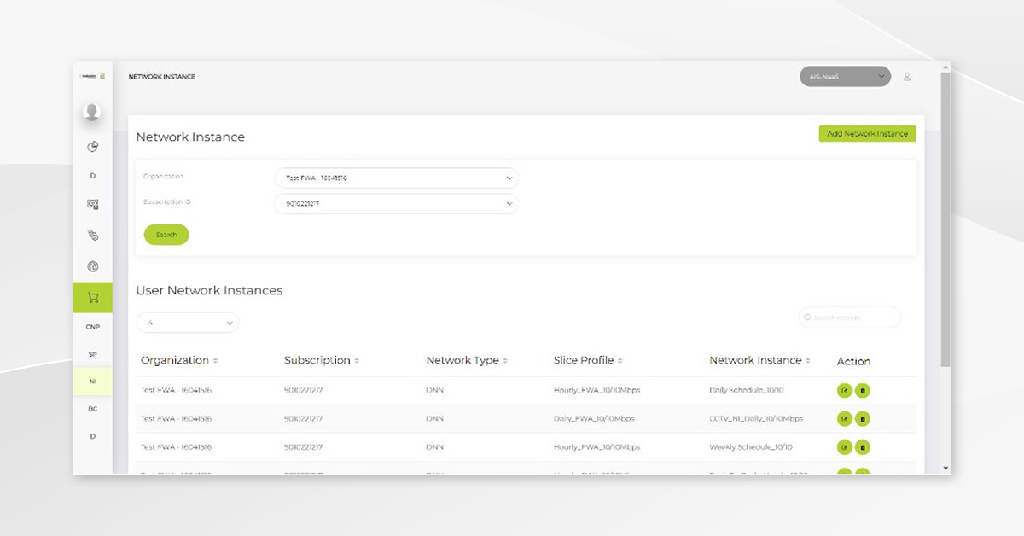Screen dimensions: 1024x536
Task: Click the NETWORK INSTANCE header title
Action: [162, 77]
